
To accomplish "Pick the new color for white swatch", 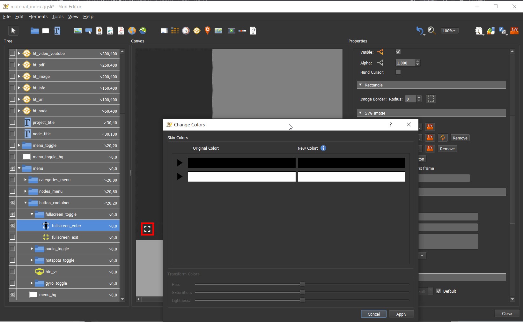I will pos(351,176).
